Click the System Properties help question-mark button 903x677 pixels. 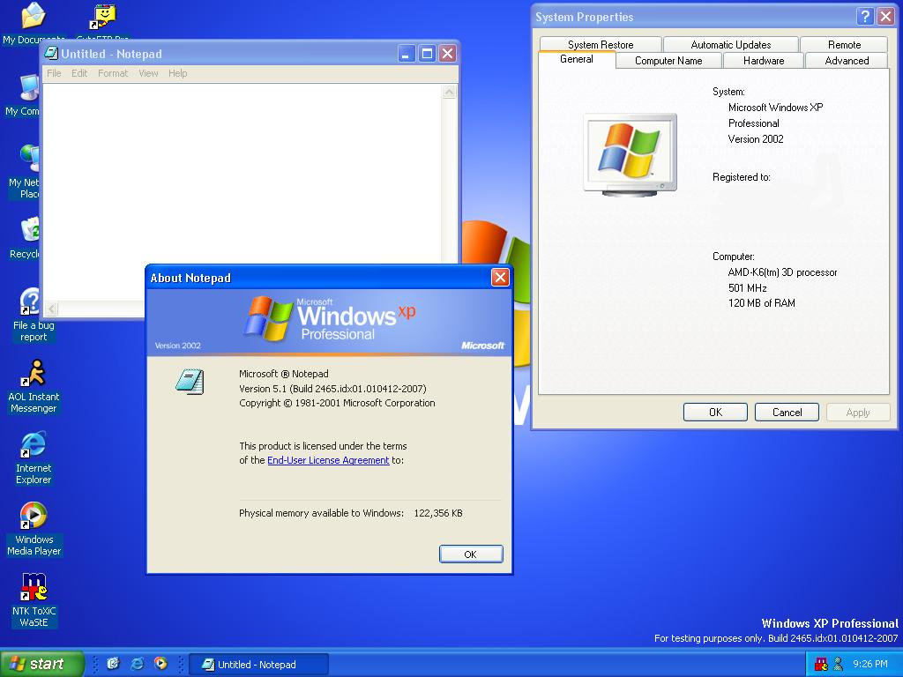pos(865,17)
